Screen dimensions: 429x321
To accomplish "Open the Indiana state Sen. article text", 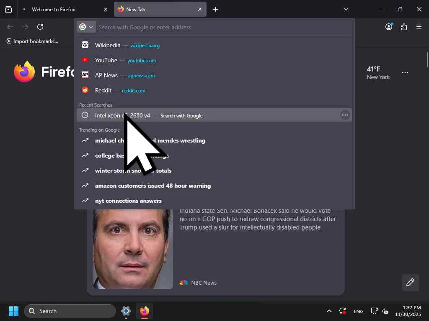I will (x=258, y=219).
